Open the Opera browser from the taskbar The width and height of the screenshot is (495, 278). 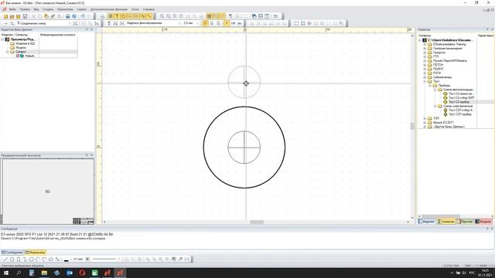click(82, 273)
